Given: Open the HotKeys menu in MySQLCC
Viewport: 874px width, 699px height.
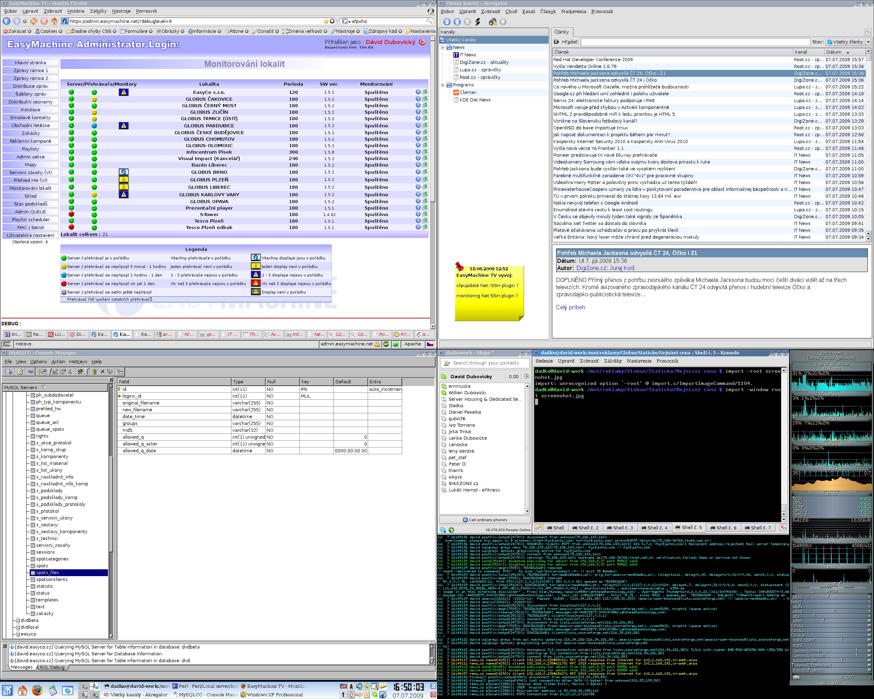Looking at the screenshot, I should pos(78,361).
